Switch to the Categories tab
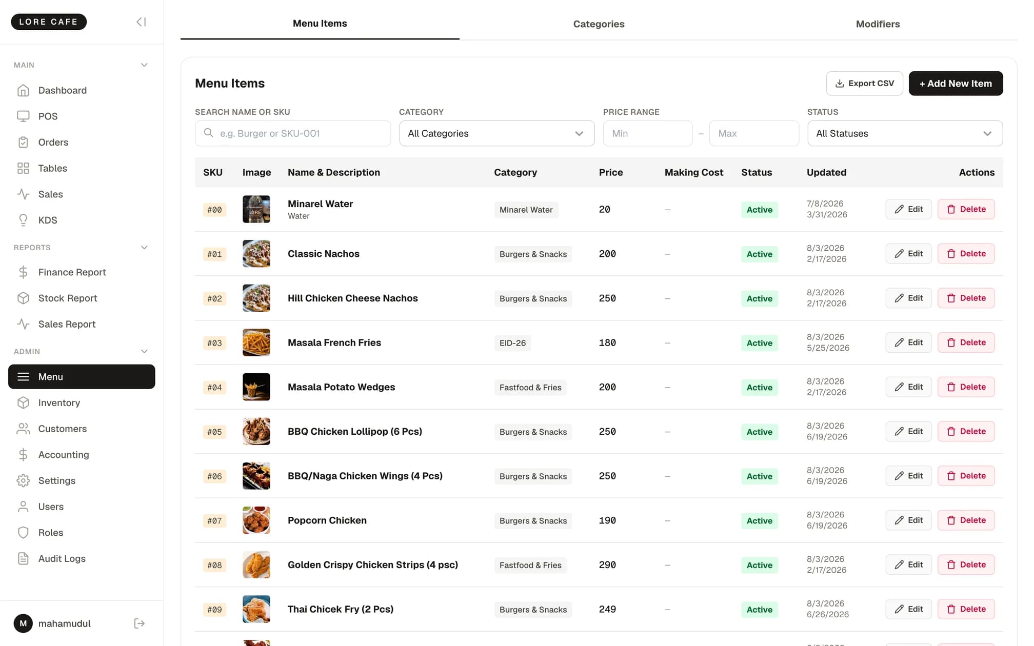 [599, 24]
